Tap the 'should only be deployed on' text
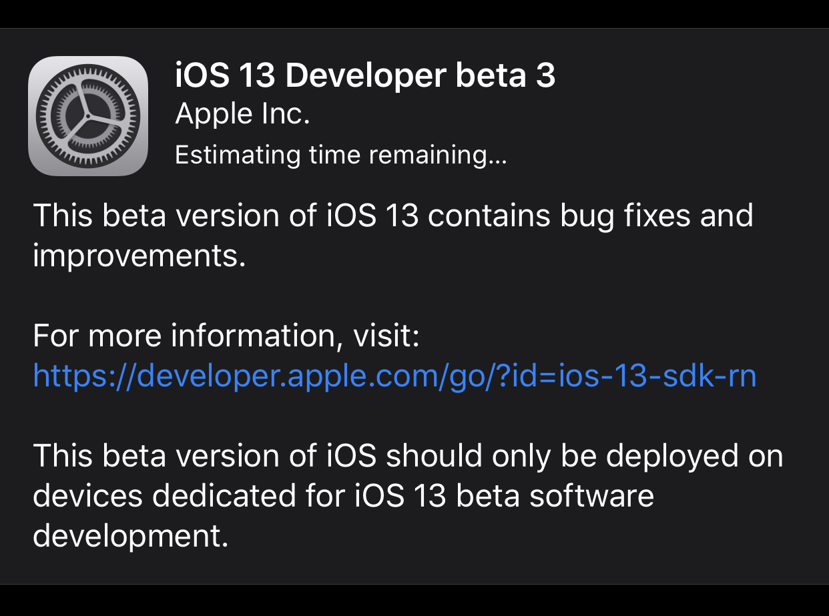 coord(585,456)
